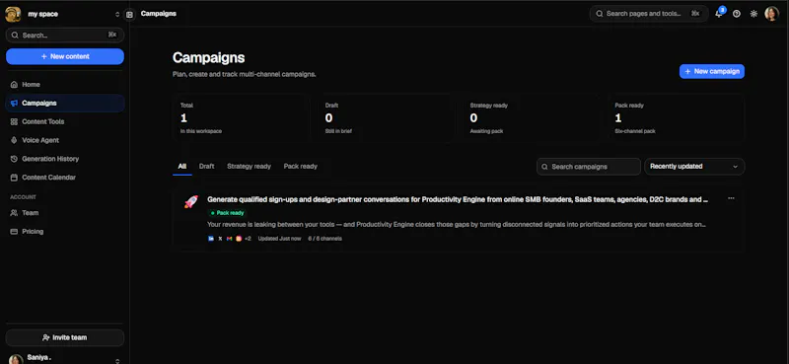789x364 pixels.
Task: Click the Instagram channel icon on the campaign
Action: pos(239,239)
